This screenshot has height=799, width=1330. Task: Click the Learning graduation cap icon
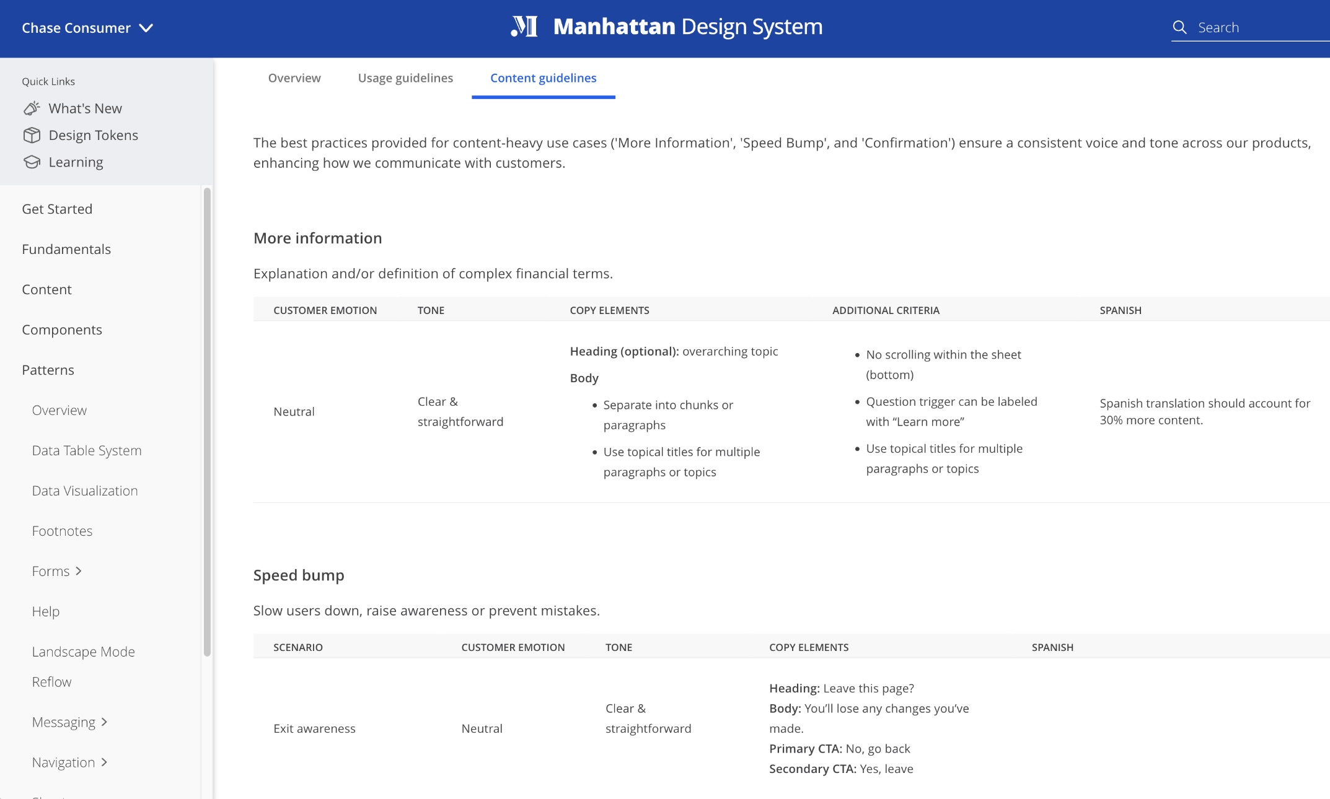[x=32, y=162]
